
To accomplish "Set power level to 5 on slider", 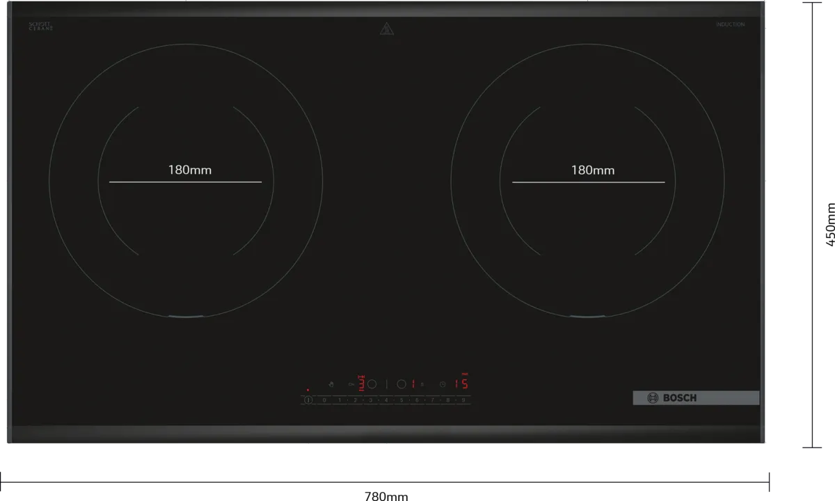I will pyautogui.click(x=401, y=400).
